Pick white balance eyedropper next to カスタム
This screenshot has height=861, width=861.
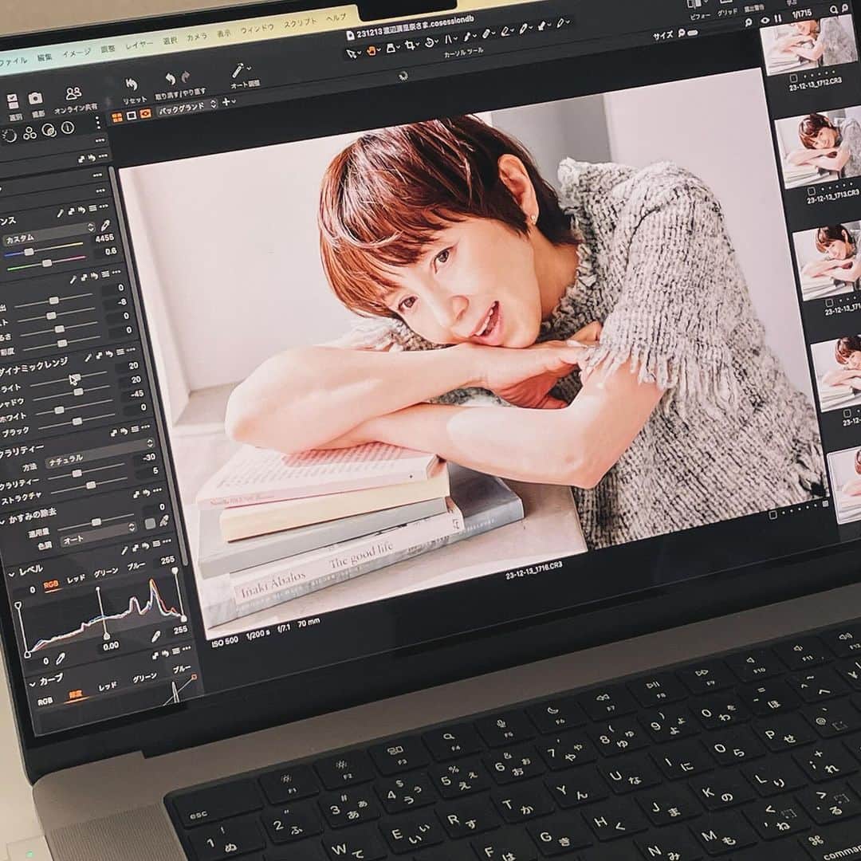105,225
